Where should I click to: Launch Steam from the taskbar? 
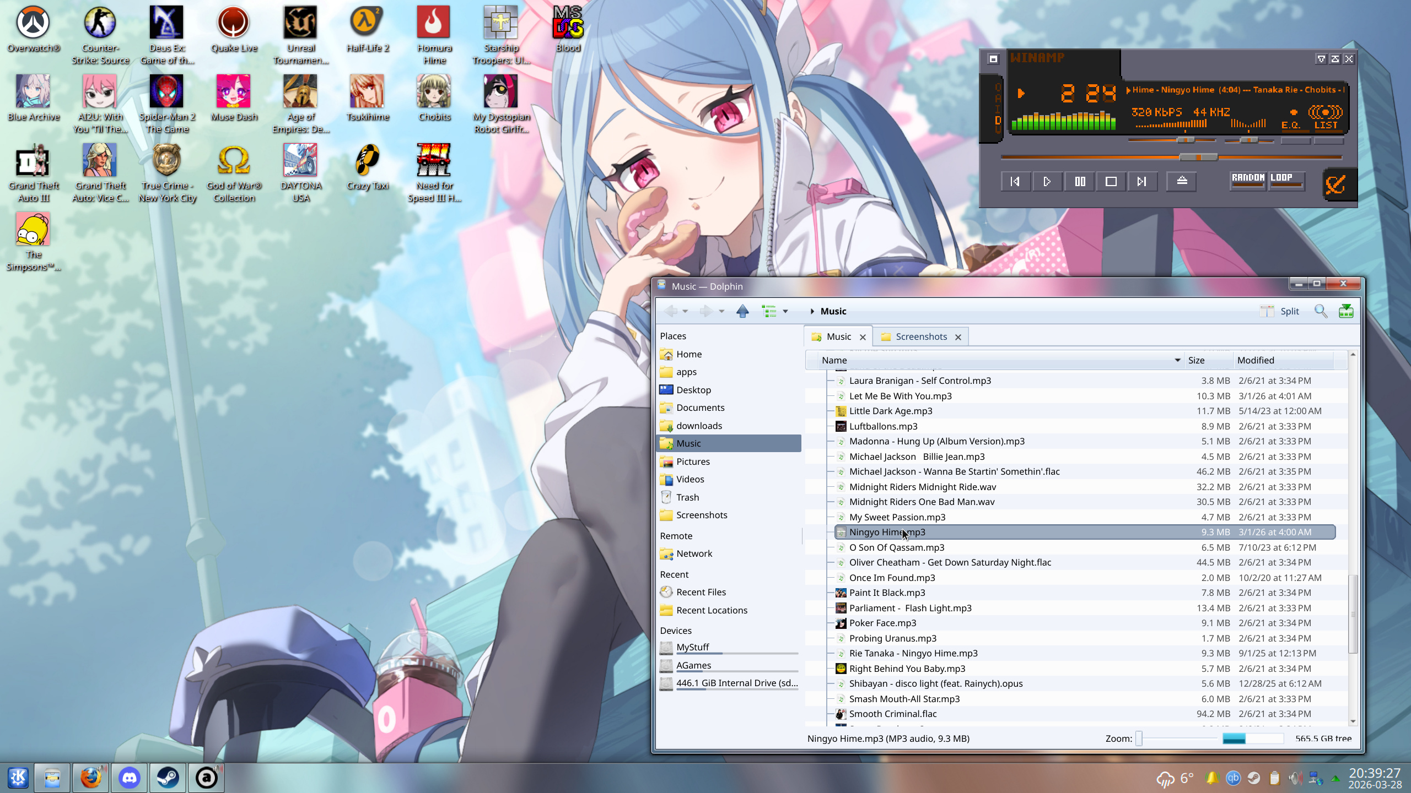click(x=168, y=778)
